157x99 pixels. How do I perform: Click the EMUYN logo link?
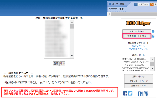[143, 94]
